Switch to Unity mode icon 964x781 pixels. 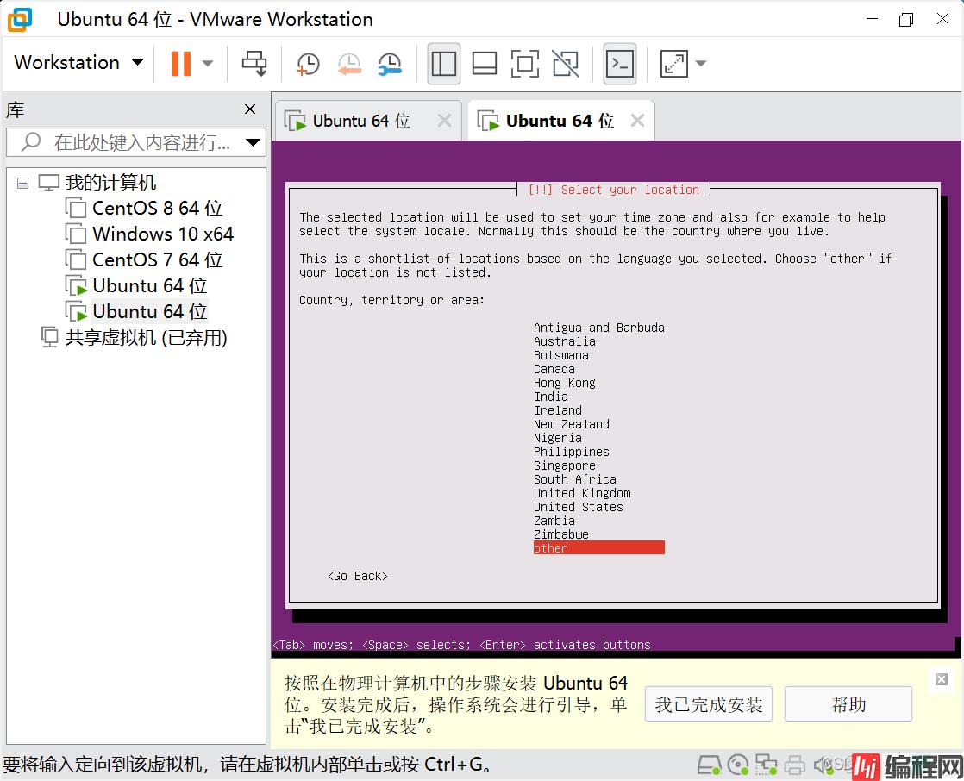[566, 63]
